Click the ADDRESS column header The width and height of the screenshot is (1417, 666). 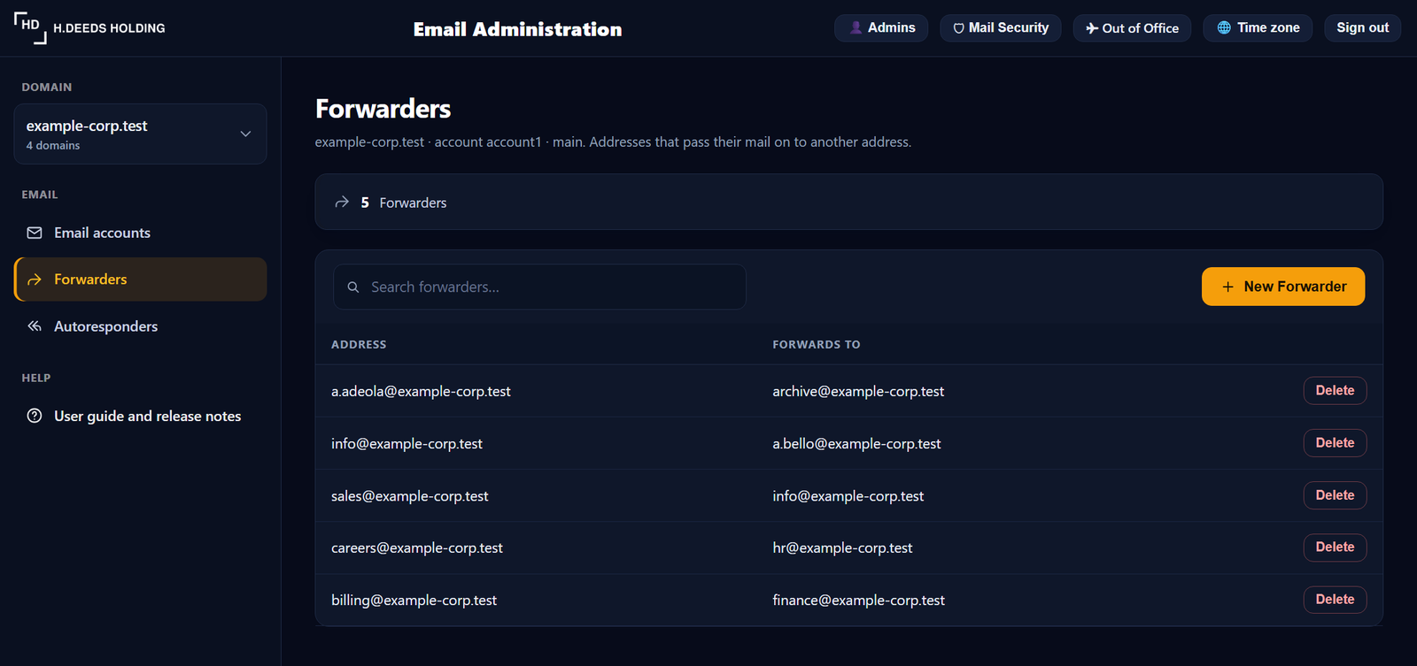[359, 344]
